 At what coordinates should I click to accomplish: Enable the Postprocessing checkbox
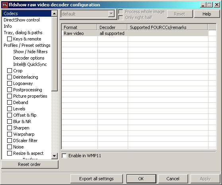coord(10,90)
